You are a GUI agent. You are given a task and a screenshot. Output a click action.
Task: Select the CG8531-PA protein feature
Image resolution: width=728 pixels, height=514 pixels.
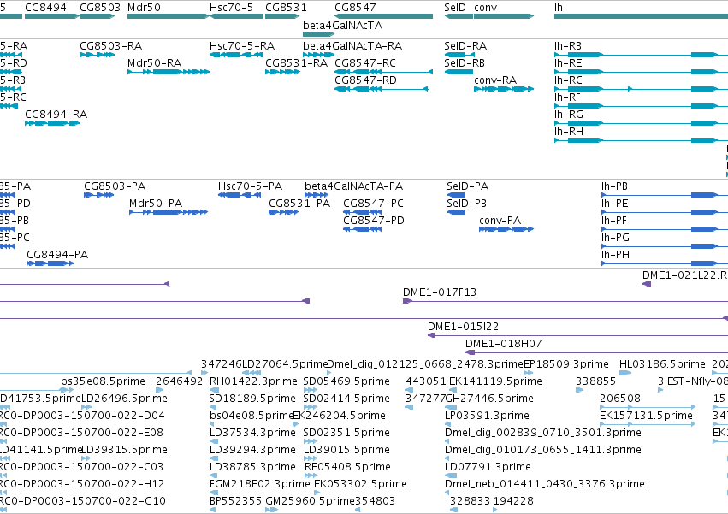point(284,212)
